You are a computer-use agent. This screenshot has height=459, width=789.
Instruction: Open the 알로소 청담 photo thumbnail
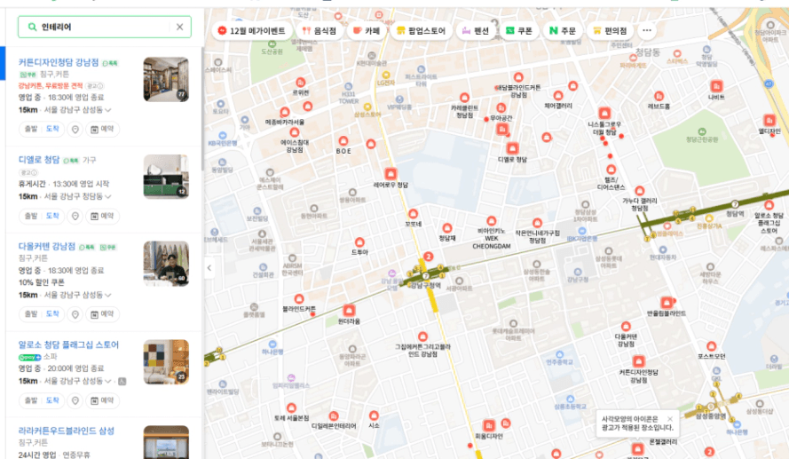(166, 362)
